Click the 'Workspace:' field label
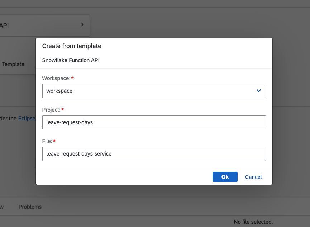310x227 pixels. coord(56,78)
